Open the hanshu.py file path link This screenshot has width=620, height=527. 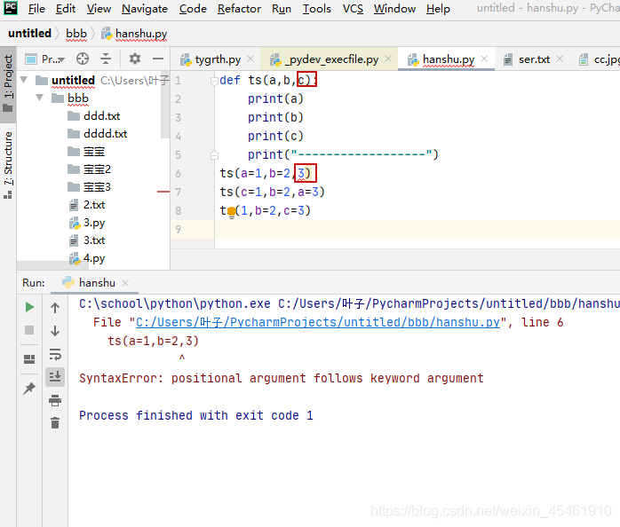pos(318,322)
